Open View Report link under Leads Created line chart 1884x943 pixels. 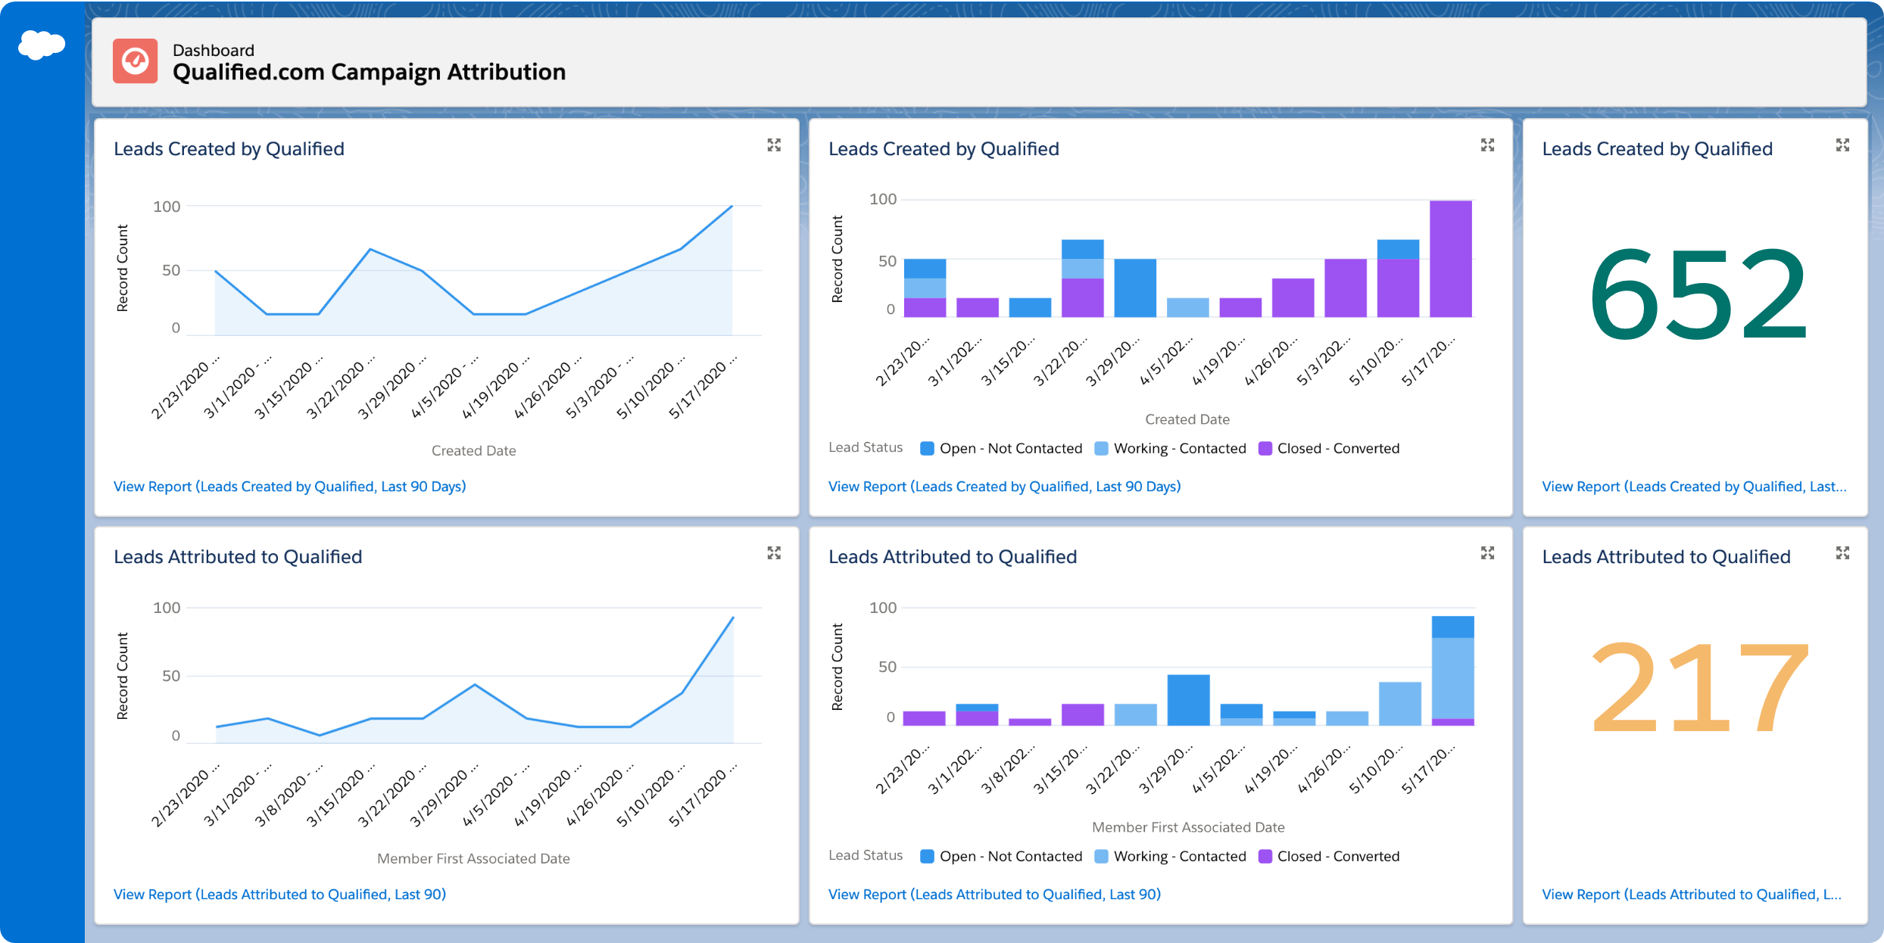click(x=289, y=487)
